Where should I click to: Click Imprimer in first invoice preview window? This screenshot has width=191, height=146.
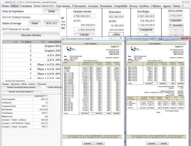click(x=88, y=144)
